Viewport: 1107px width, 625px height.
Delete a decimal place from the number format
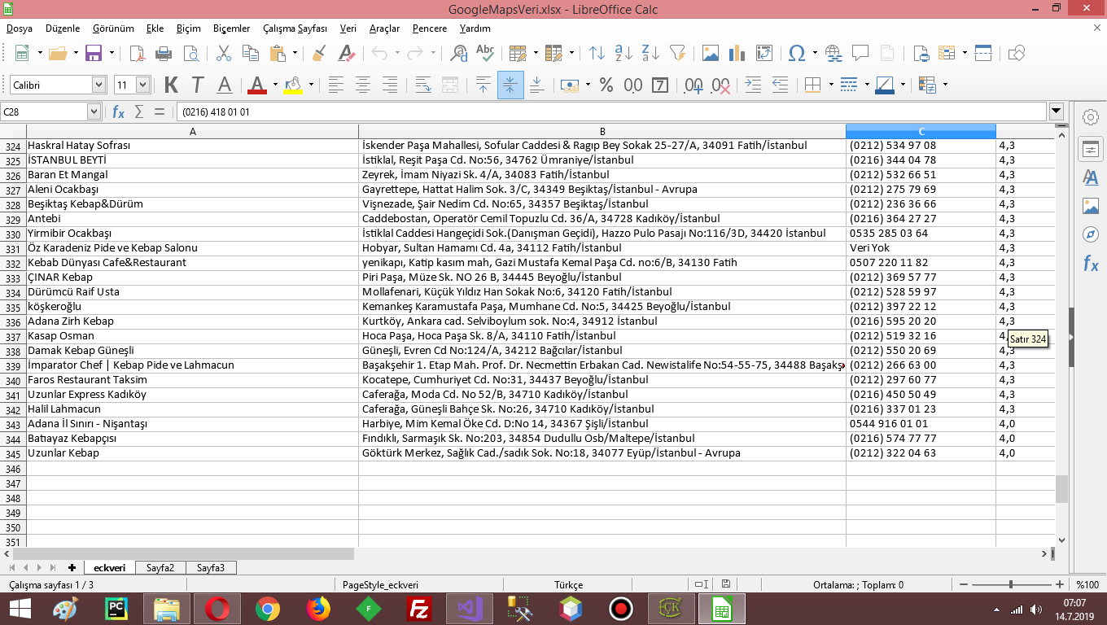[721, 85]
